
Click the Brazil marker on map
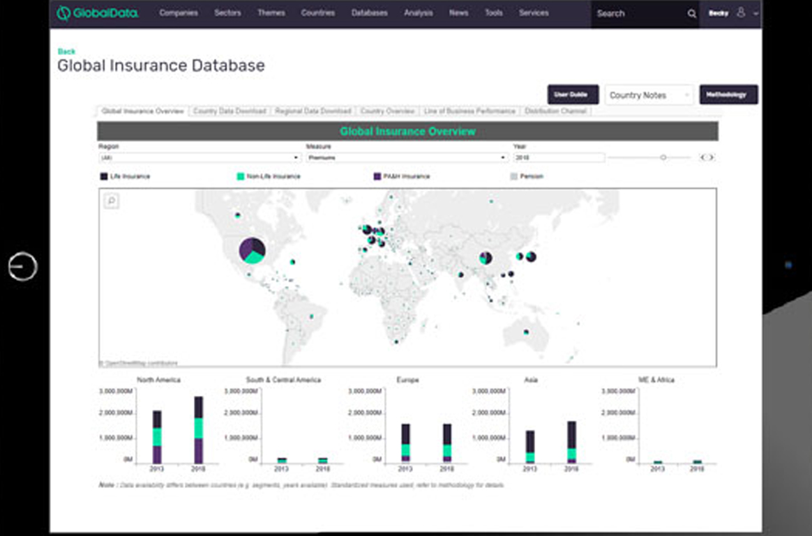[312, 316]
